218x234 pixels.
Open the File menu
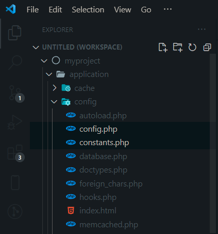click(x=32, y=10)
